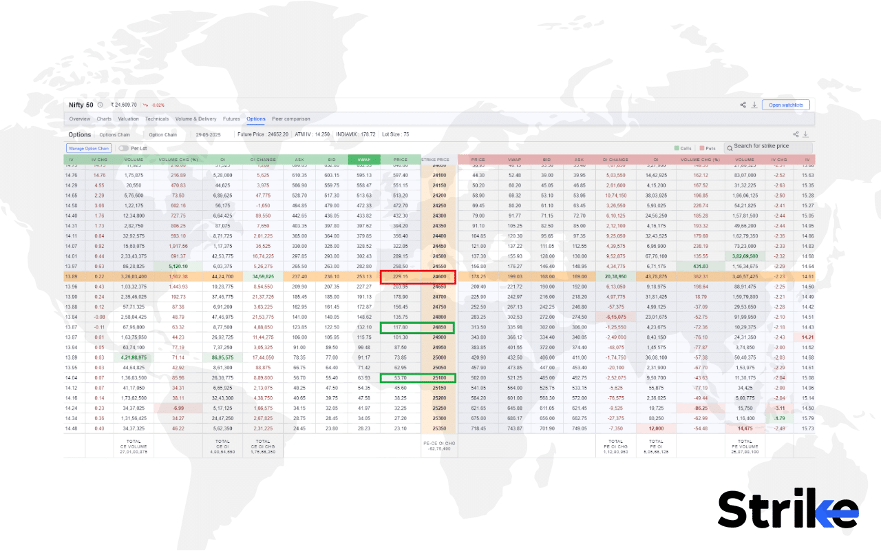Click the Manage Option Chain button

[x=89, y=149]
